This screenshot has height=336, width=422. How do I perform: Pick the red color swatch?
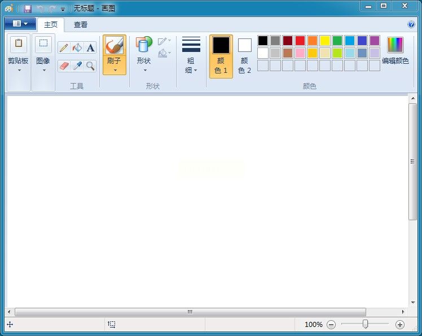click(300, 41)
